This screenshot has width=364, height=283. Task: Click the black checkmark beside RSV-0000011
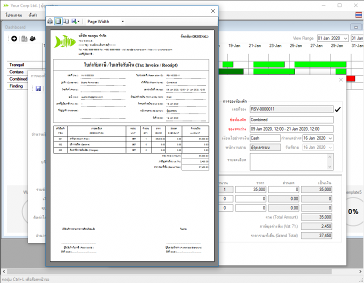pos(337,109)
